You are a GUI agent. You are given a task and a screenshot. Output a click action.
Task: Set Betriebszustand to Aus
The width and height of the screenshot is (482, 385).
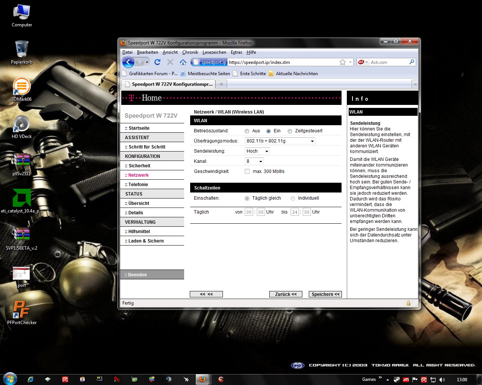click(247, 131)
